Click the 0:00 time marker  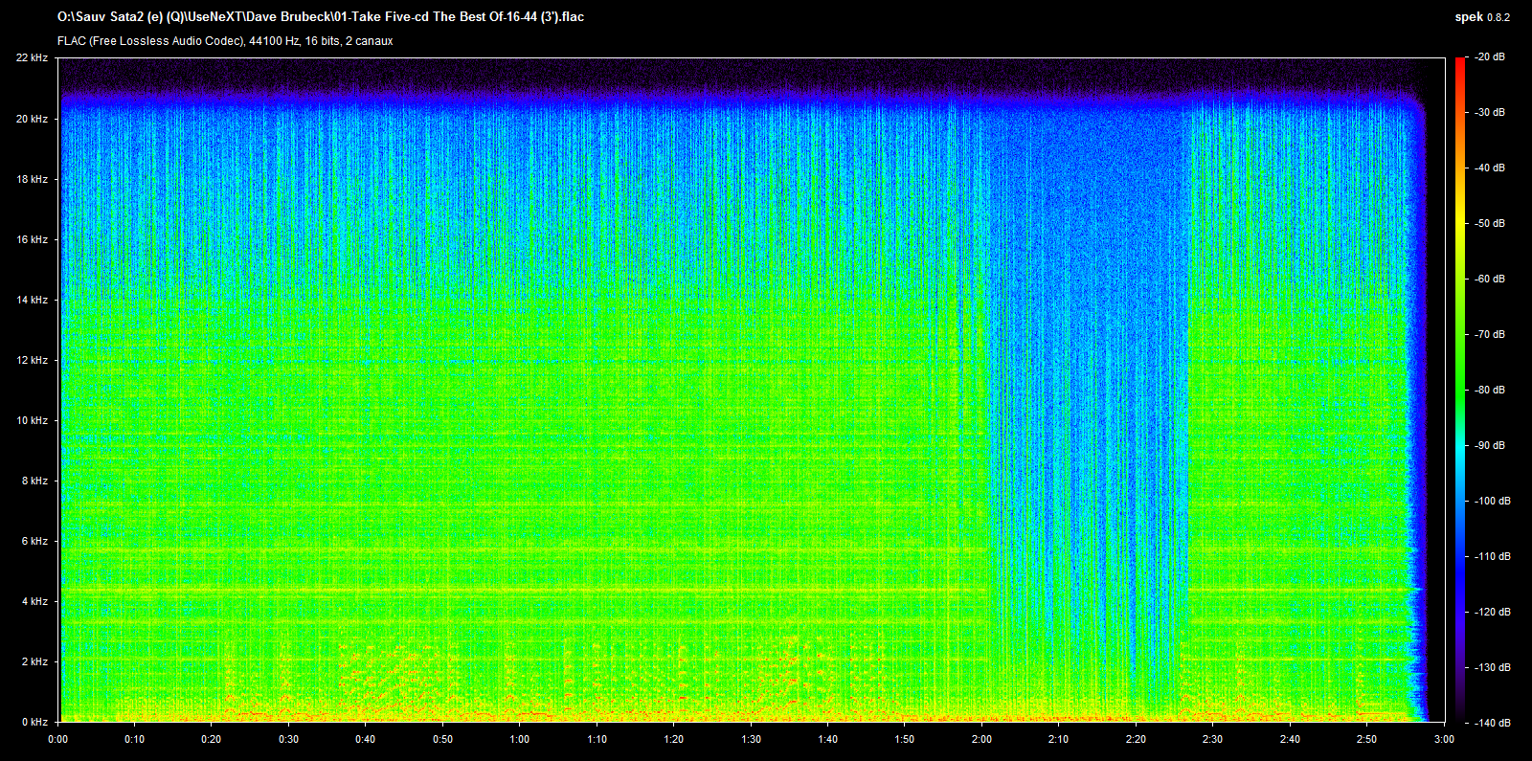click(x=58, y=739)
